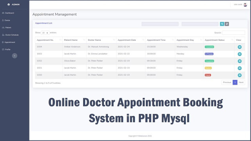Open the user avatar in header

point(245,5)
